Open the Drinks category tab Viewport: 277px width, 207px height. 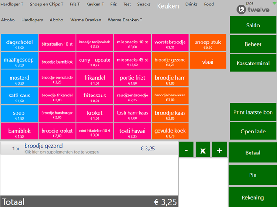191,4
